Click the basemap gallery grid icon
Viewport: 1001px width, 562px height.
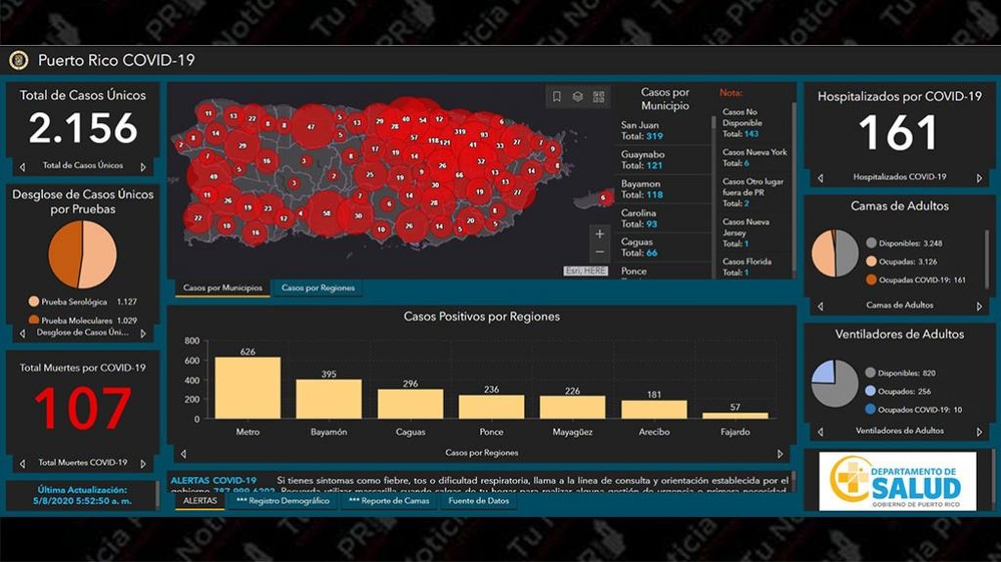(598, 97)
